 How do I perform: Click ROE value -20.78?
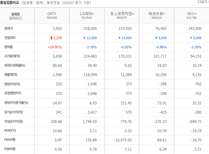pyautogui.click(x=161, y=131)
